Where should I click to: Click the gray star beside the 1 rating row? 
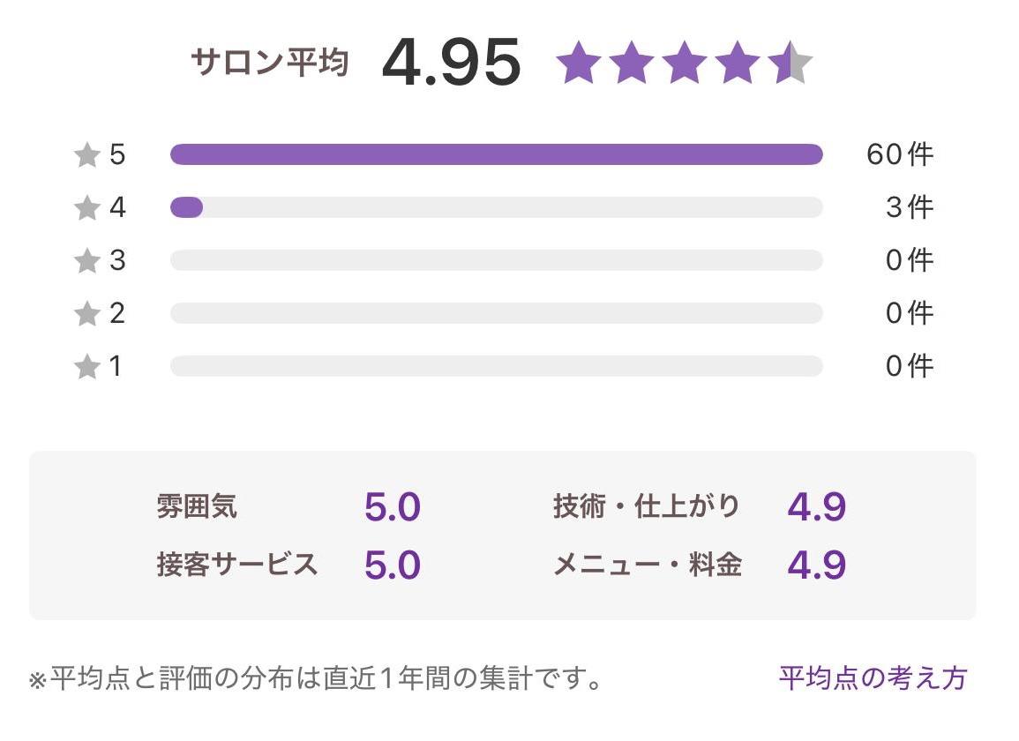coord(87,366)
